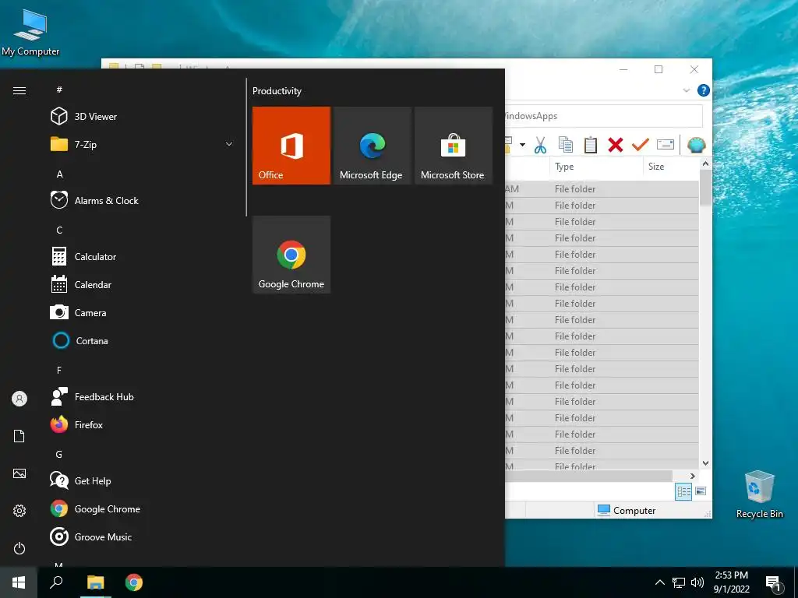Click the Microsoft Edge tile
The width and height of the screenshot is (798, 598).
pyautogui.click(x=372, y=146)
